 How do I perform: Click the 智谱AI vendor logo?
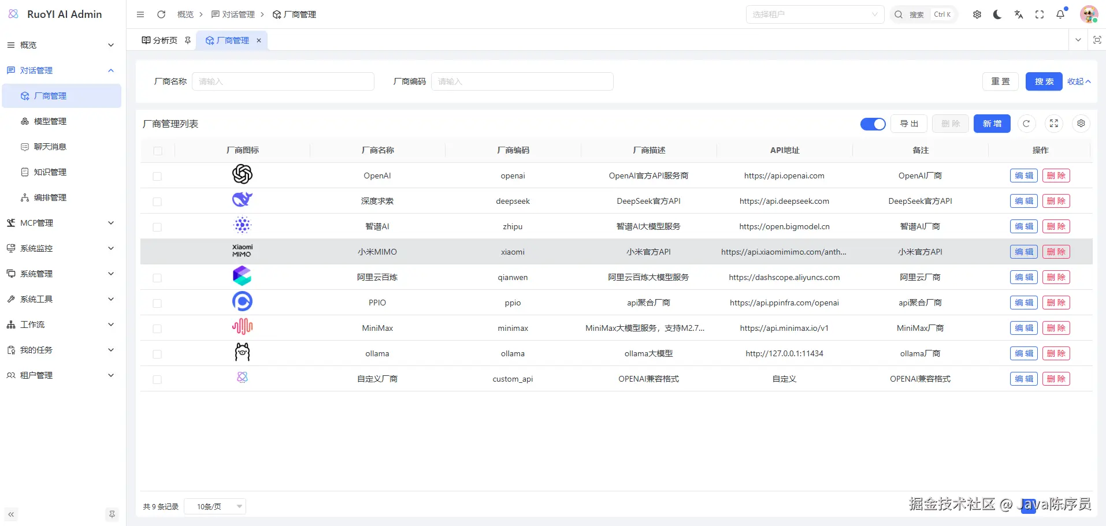(242, 225)
